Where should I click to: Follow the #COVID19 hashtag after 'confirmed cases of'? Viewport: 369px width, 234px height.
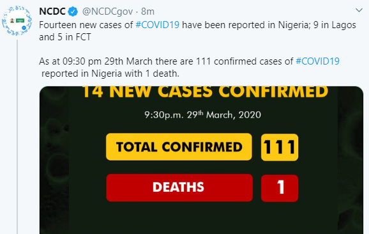[x=317, y=61]
